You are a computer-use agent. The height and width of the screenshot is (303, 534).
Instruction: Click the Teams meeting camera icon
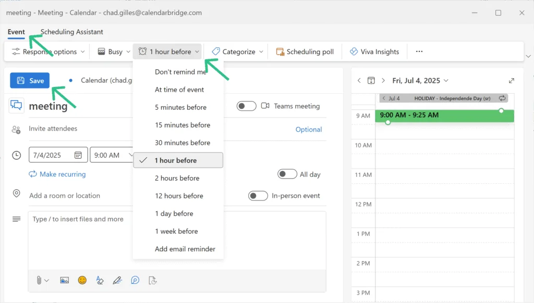tap(265, 106)
